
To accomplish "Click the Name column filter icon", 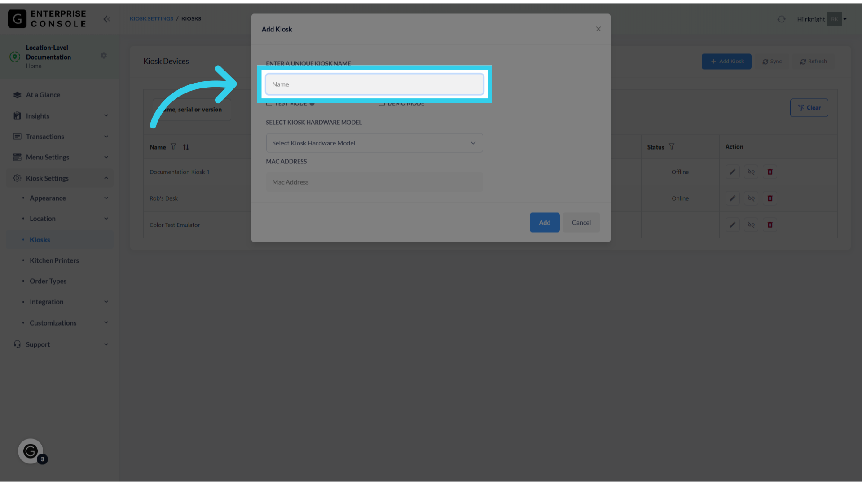I will click(x=173, y=147).
